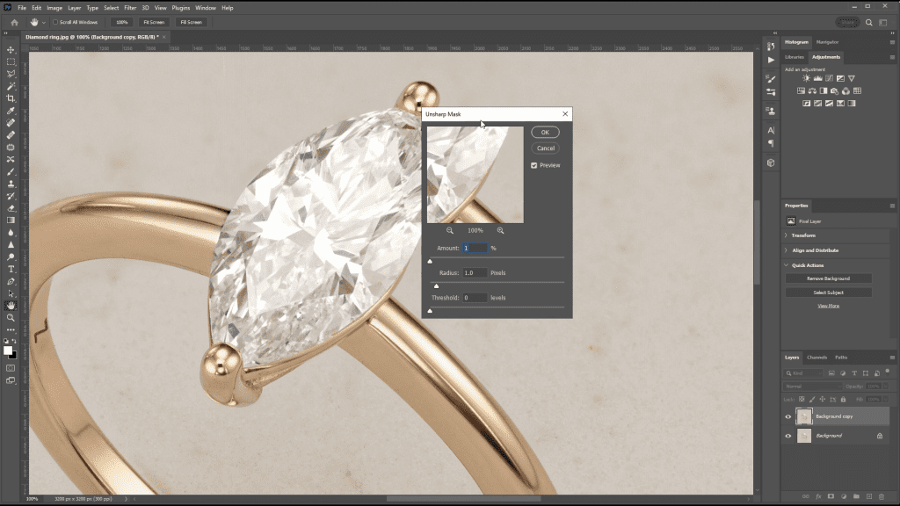Select the Crop tool
This screenshot has height=506, width=900.
pos(11,98)
